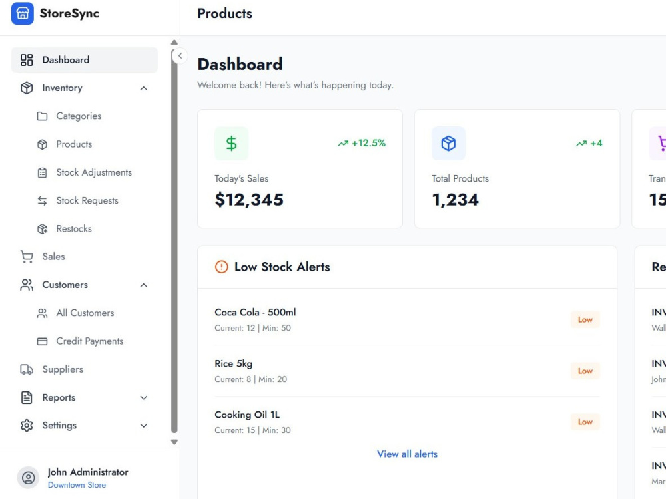Select the Coca Cola - 500ml alert name

coord(255,312)
